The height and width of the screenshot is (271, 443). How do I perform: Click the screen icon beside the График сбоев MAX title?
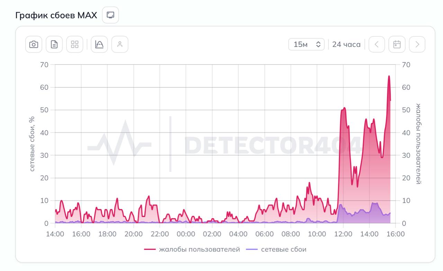coord(110,15)
